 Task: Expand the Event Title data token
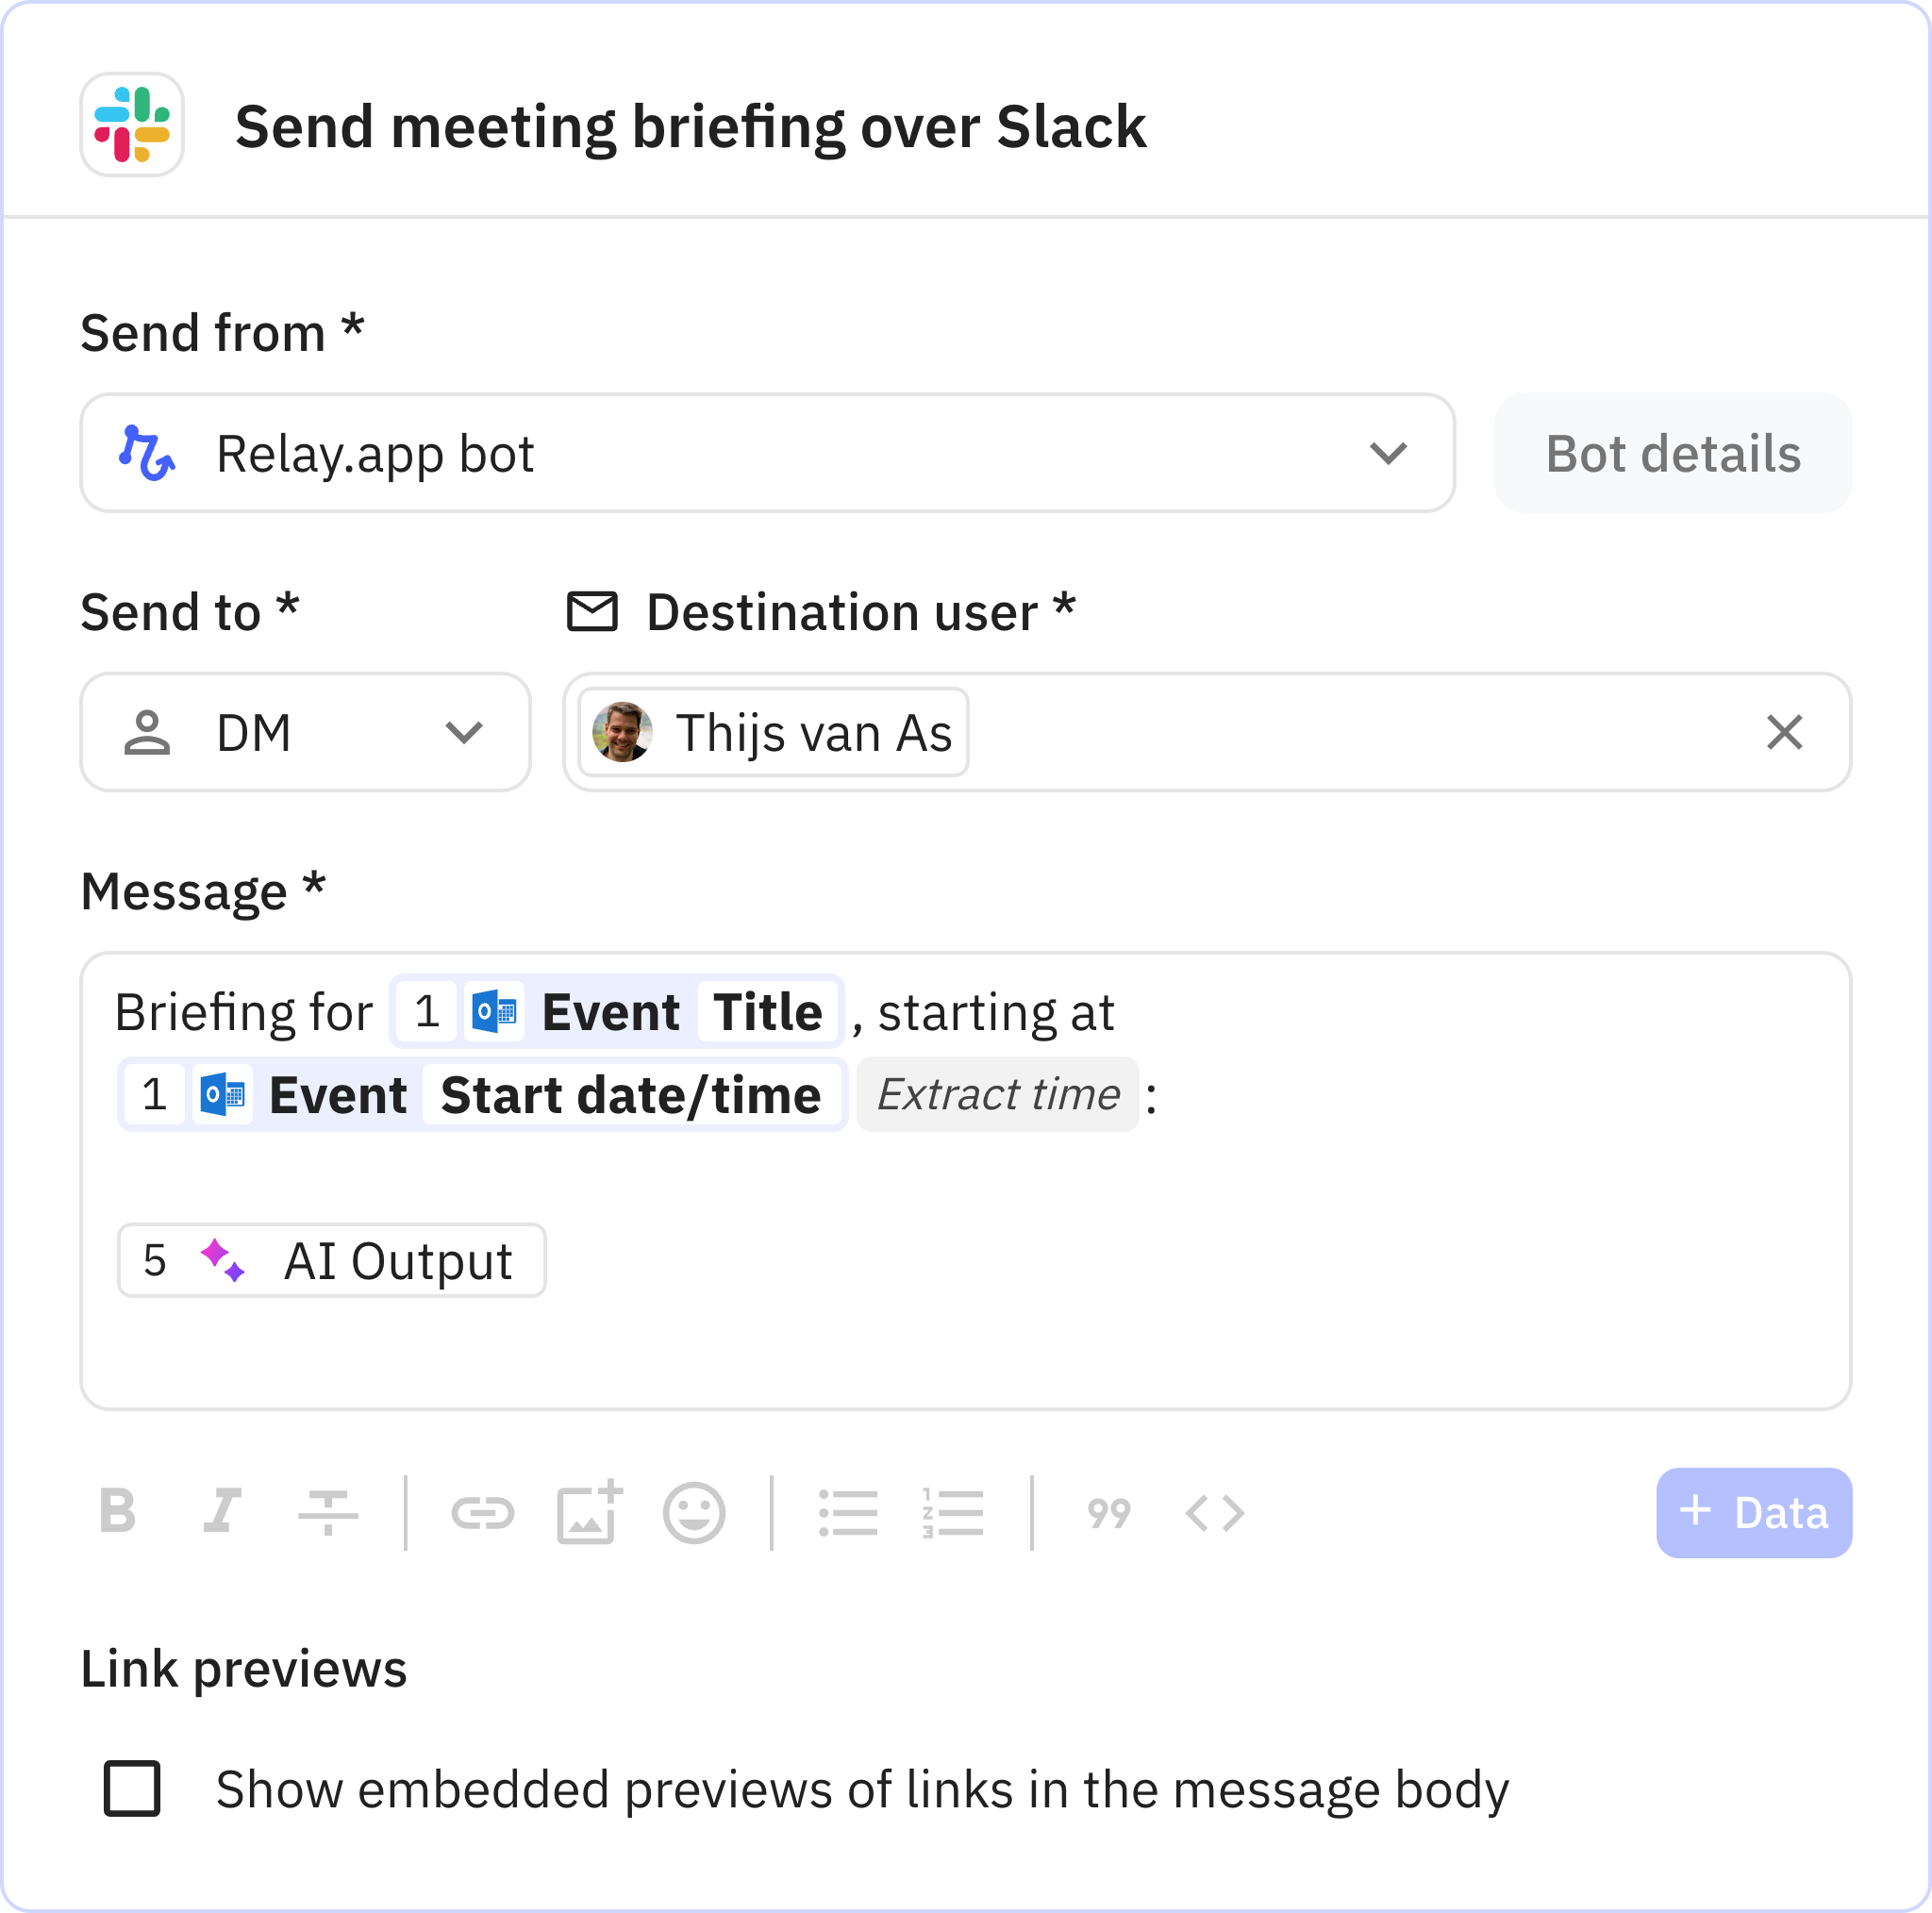click(x=617, y=1010)
